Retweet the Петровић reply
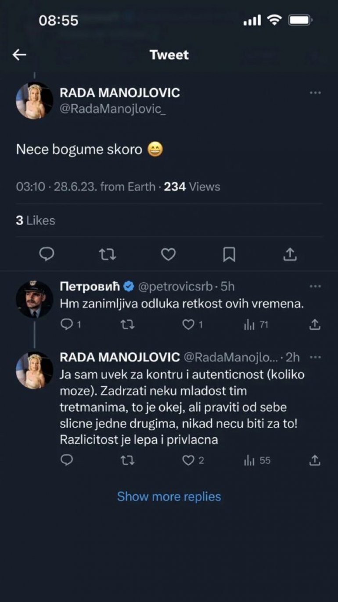The height and width of the screenshot is (602, 338). (x=127, y=325)
